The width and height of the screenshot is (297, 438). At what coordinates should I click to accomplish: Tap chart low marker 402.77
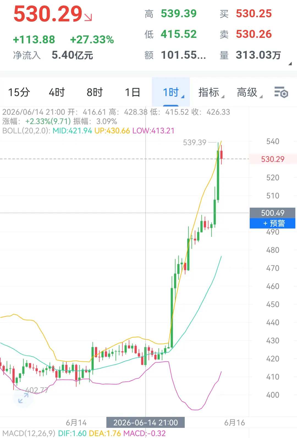[37, 390]
